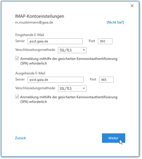
Task: Uncheck the SPA checkbox under Ausgehende E-Mail
Action: 17,97
